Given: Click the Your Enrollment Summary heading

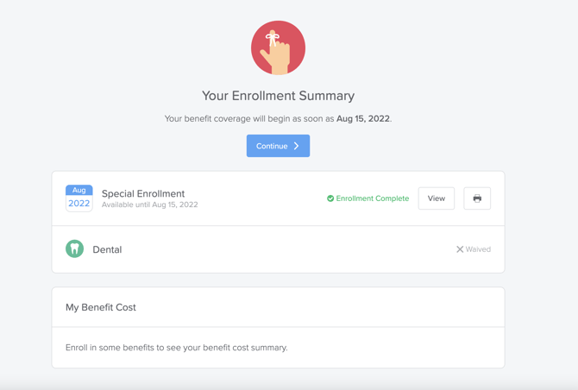Looking at the screenshot, I should click(278, 96).
